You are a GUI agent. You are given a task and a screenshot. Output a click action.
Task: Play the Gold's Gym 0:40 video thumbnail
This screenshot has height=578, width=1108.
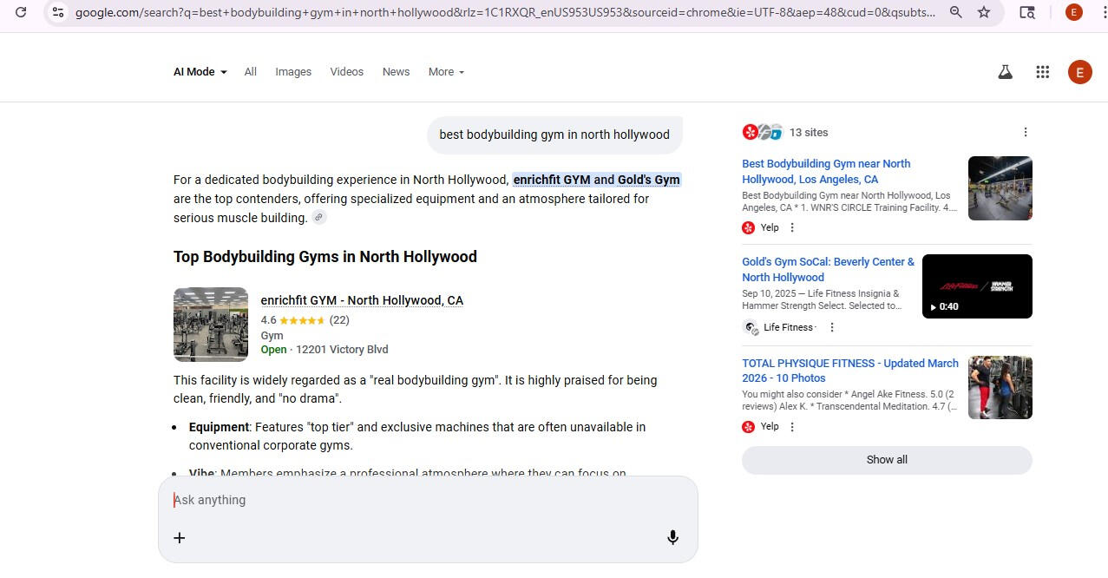tap(976, 286)
